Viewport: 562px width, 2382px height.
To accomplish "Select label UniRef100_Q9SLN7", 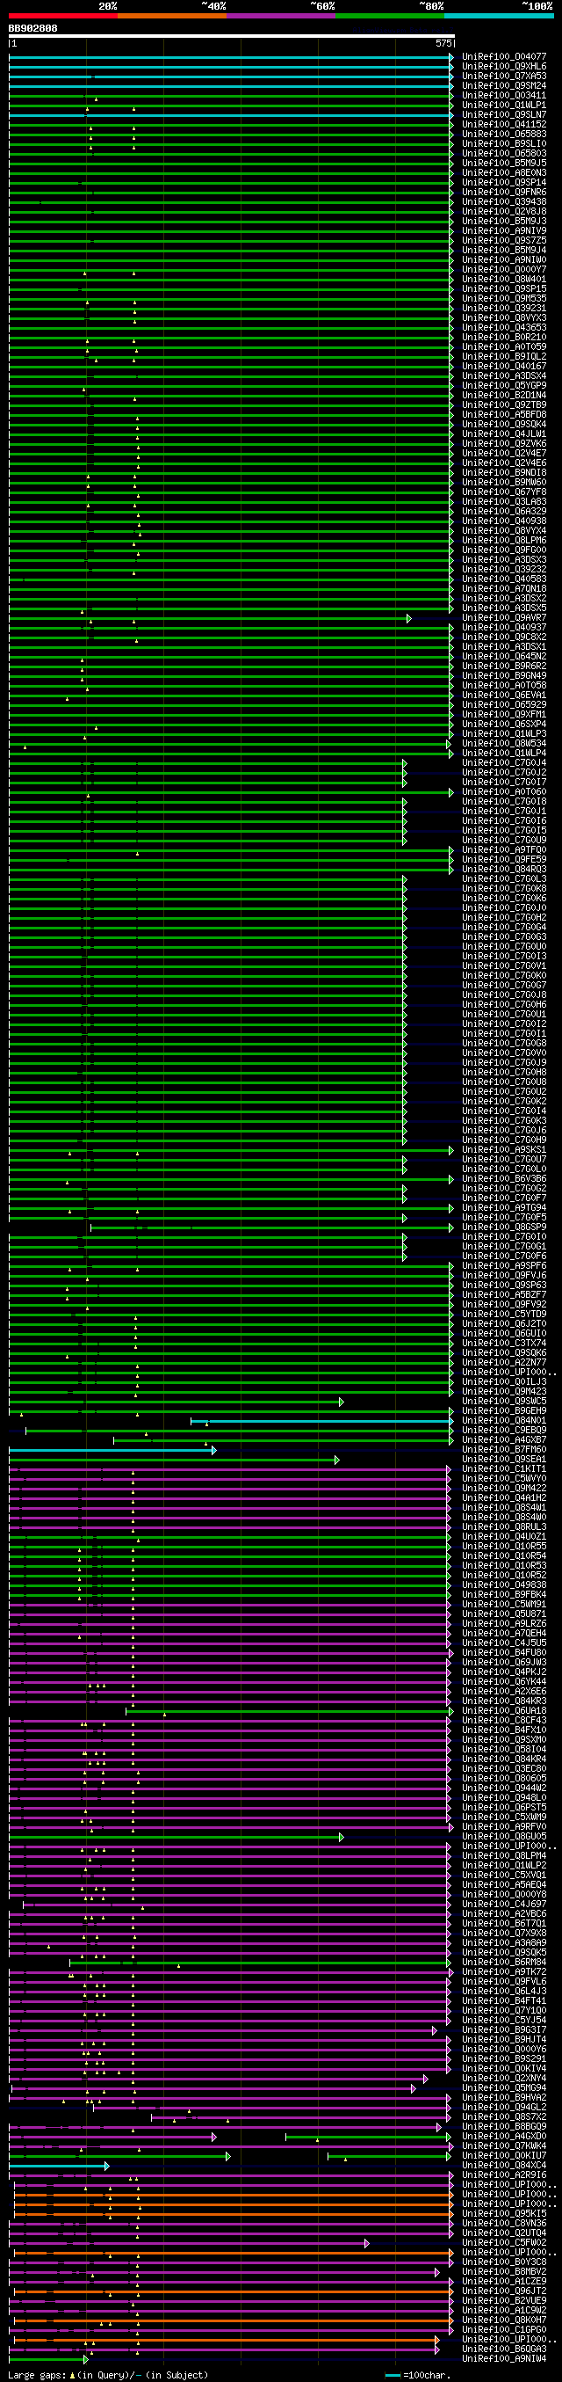I will [x=504, y=115].
